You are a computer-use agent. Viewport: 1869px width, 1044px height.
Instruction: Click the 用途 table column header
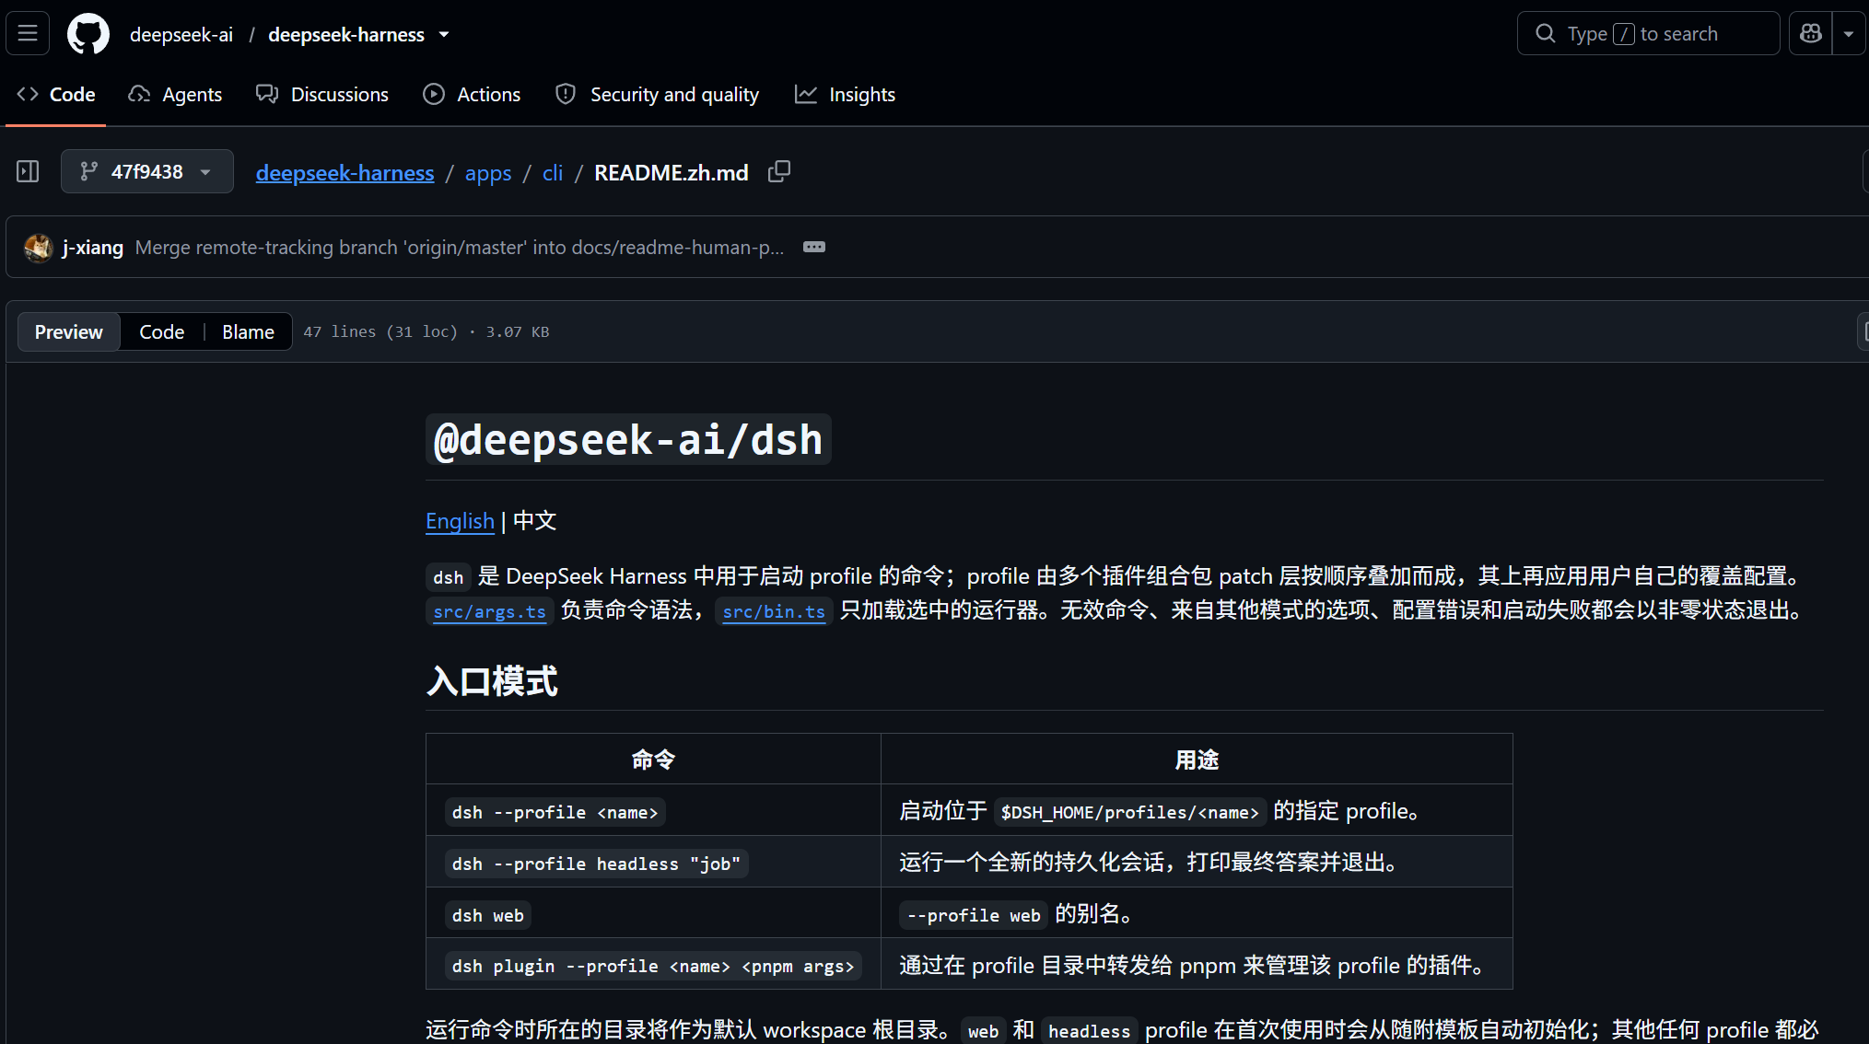[x=1197, y=760]
